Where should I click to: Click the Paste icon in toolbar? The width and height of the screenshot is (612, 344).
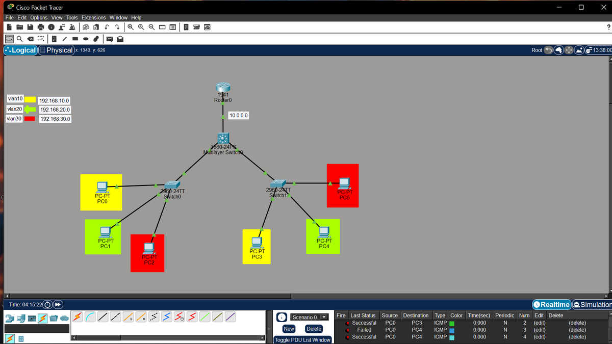[96, 27]
